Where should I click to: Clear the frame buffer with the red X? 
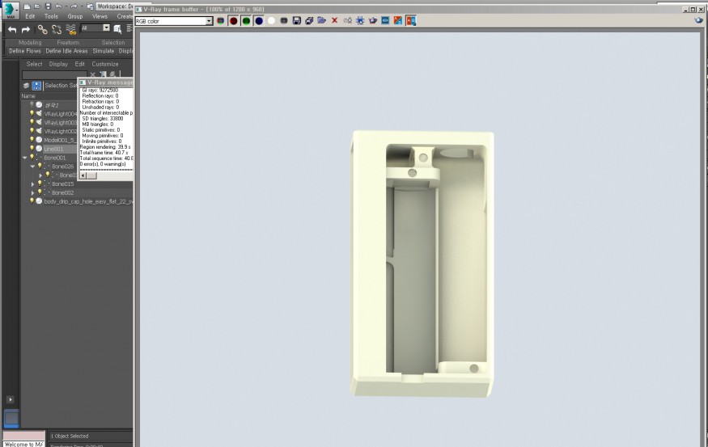click(334, 20)
